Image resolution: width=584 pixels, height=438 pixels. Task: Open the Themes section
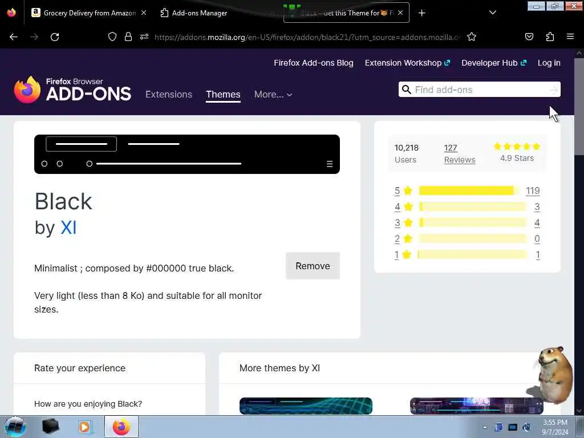[x=223, y=94]
